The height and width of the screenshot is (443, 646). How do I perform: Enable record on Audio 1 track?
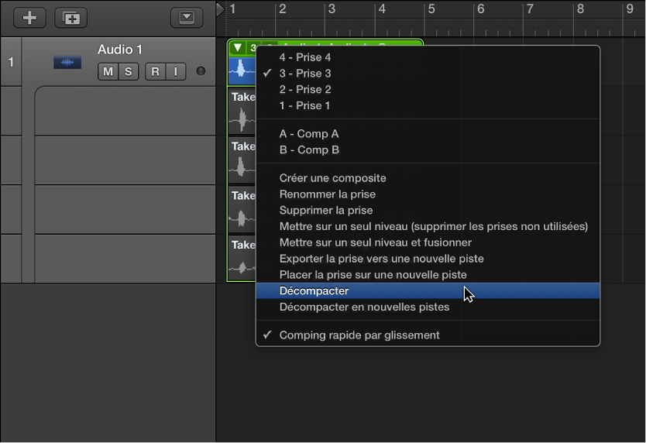[x=156, y=72]
